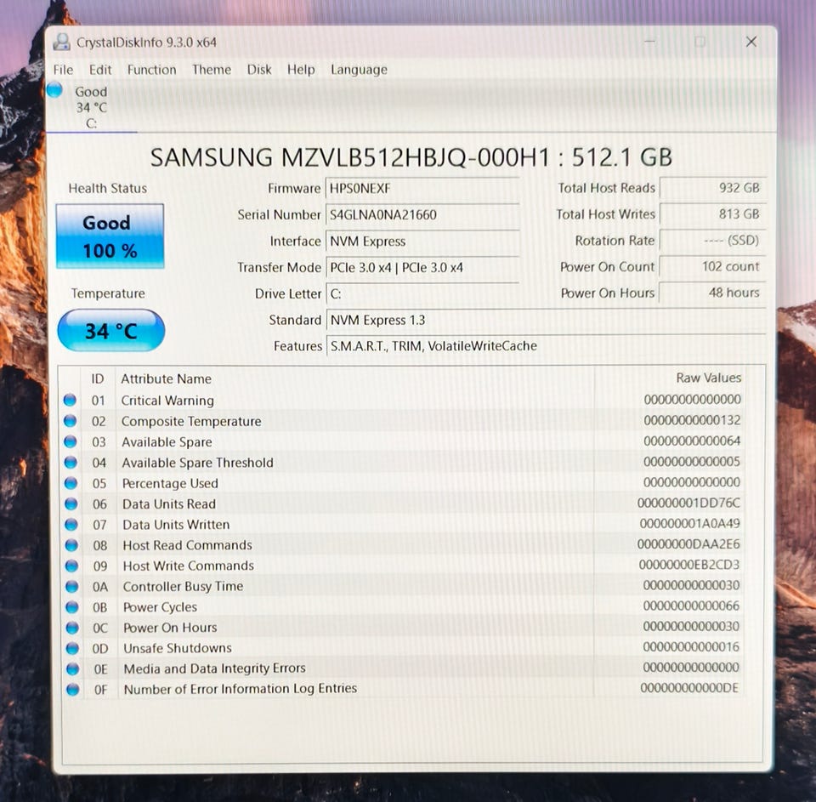Select the Unsafe Shutdowns attribute name

click(x=178, y=648)
